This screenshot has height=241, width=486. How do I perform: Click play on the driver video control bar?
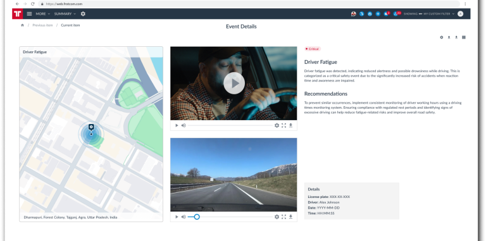177,125
